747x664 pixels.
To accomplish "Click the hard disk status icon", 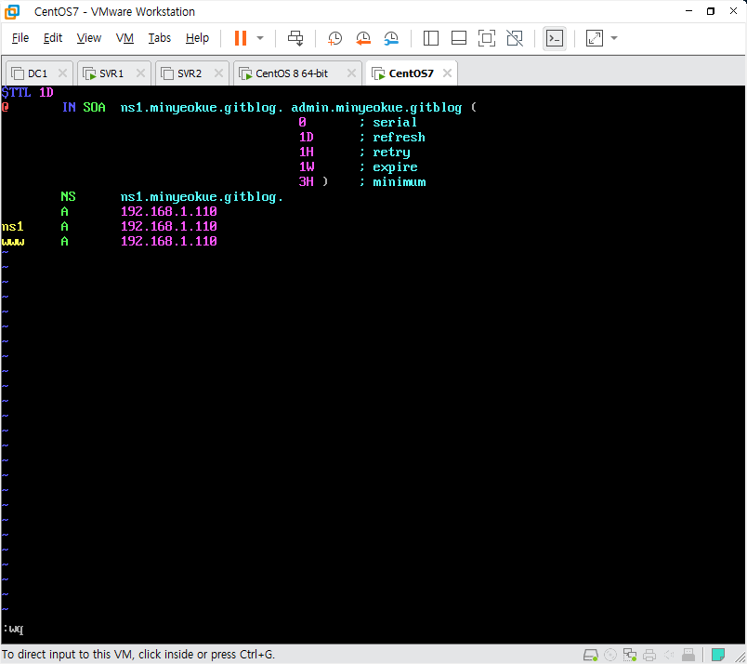I will point(591,655).
